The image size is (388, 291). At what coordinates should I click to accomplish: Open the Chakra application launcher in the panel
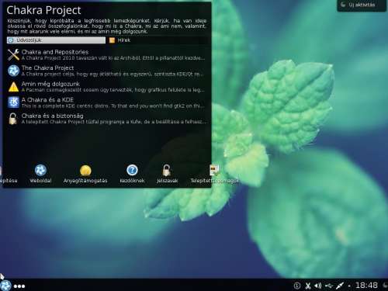coord(5,286)
